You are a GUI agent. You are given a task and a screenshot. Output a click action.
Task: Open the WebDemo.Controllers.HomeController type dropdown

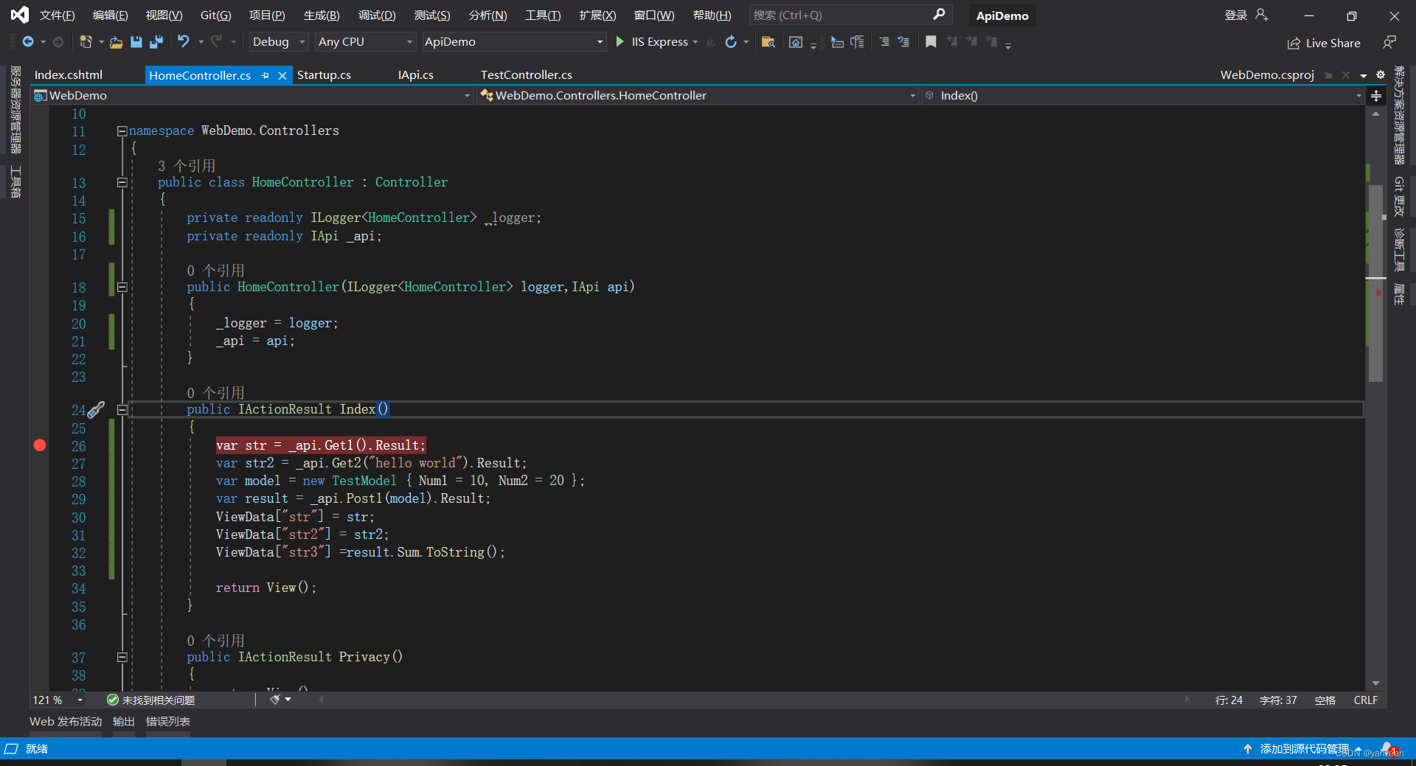pos(698,96)
